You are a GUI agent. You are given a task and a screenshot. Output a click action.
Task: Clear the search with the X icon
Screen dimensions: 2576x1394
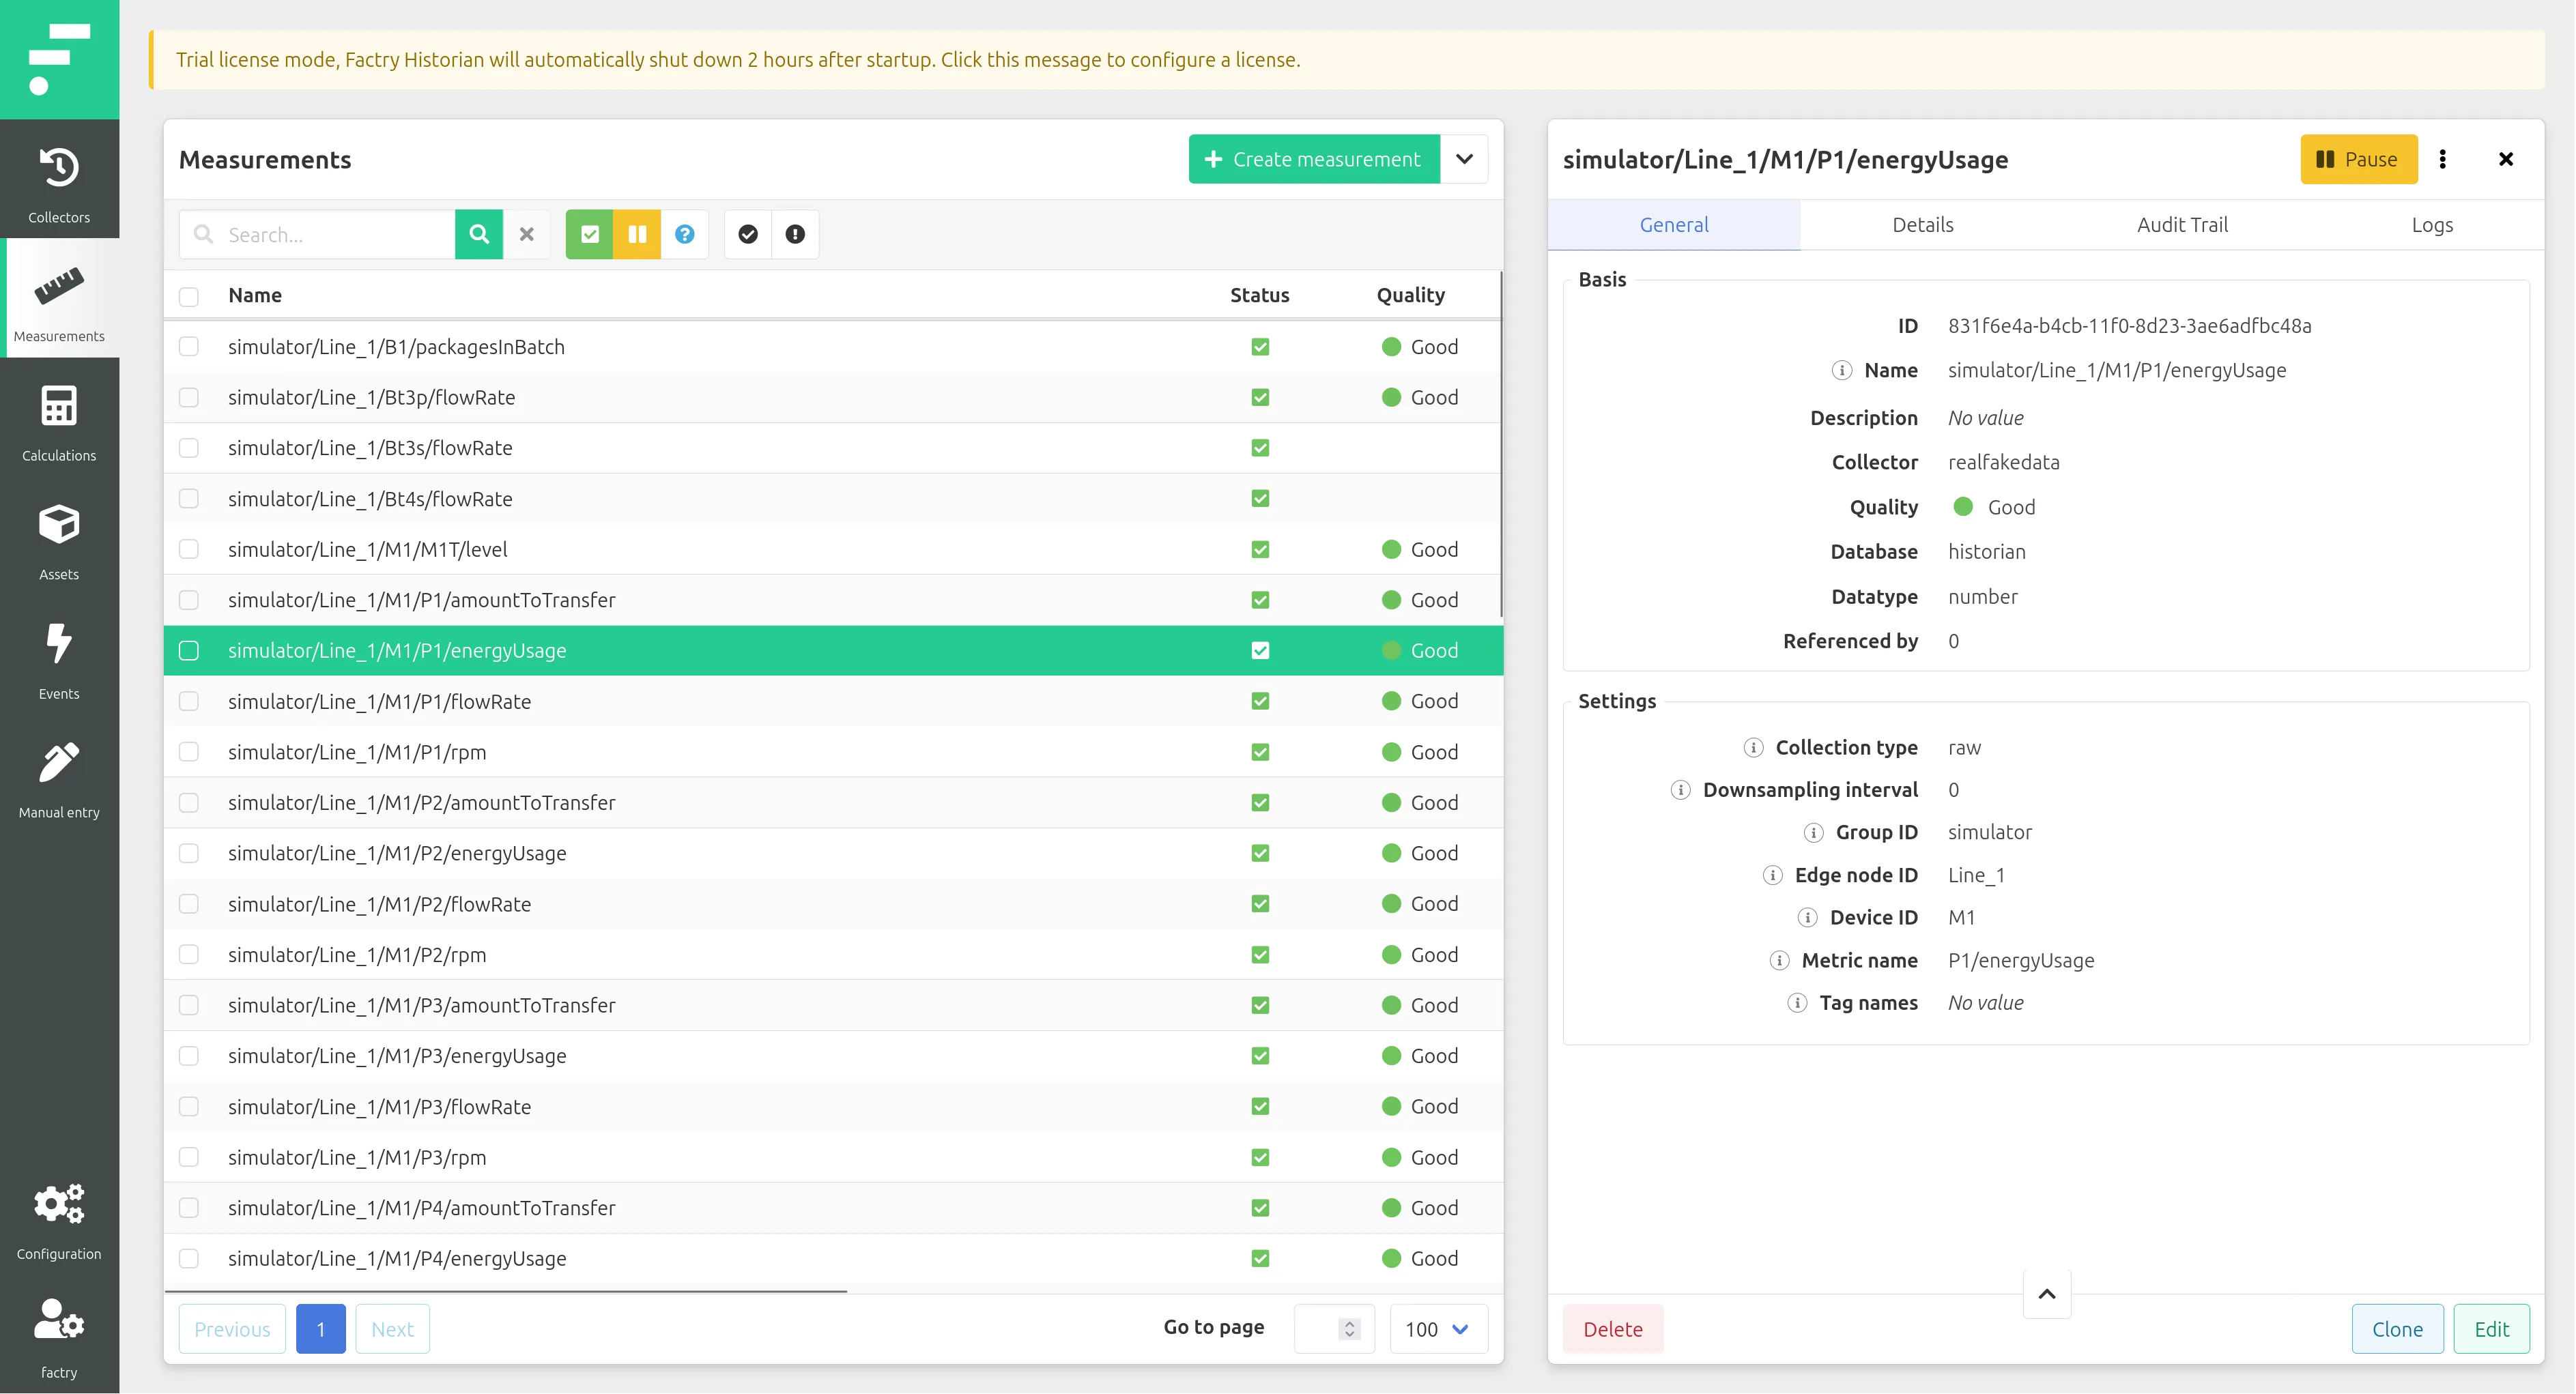click(527, 234)
